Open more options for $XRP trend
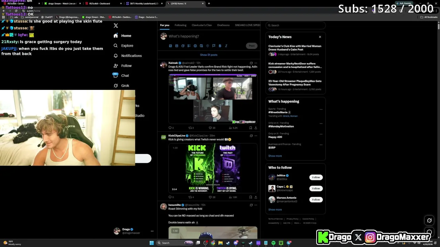440x247 pixels. tap(321, 144)
